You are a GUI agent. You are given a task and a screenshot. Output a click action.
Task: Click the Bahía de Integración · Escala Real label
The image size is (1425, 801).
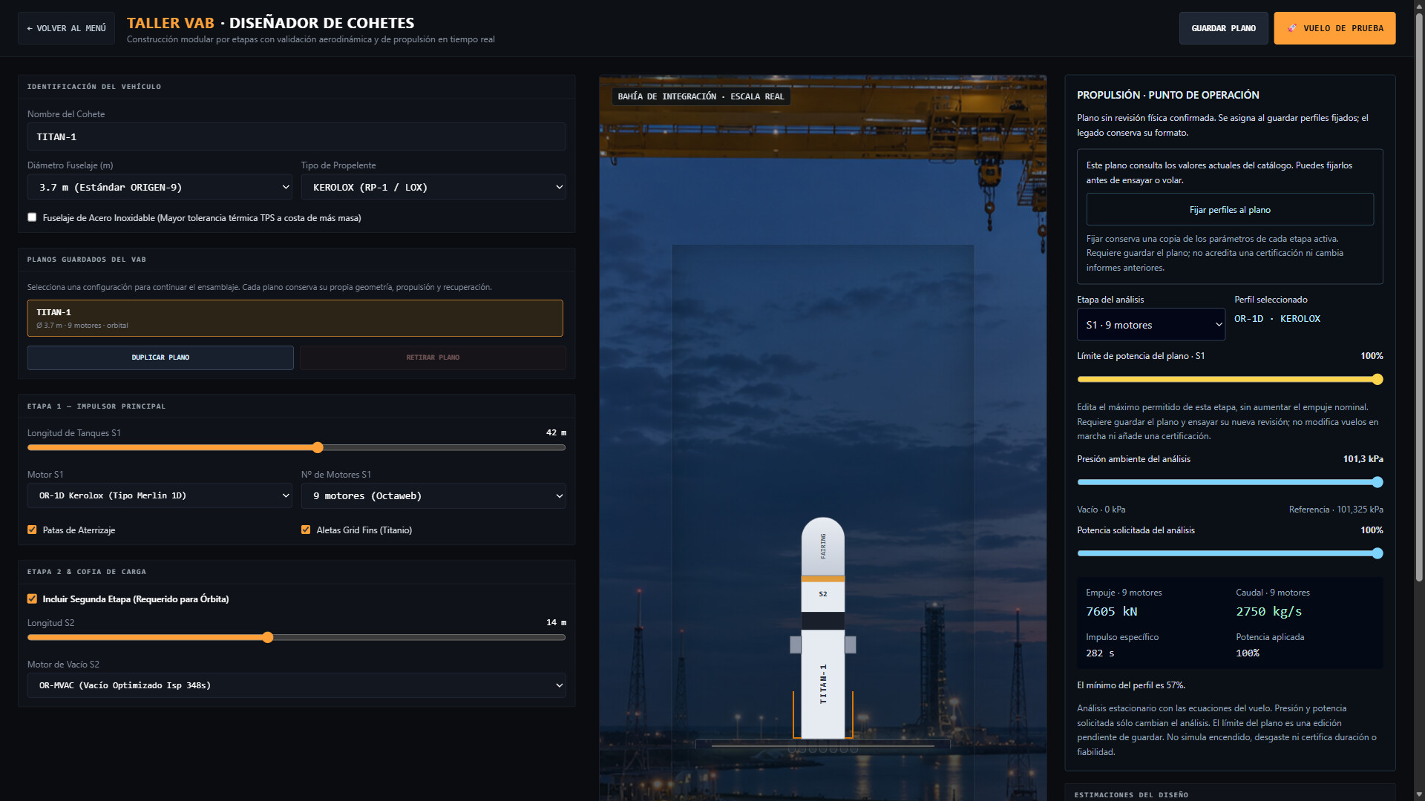click(x=701, y=96)
